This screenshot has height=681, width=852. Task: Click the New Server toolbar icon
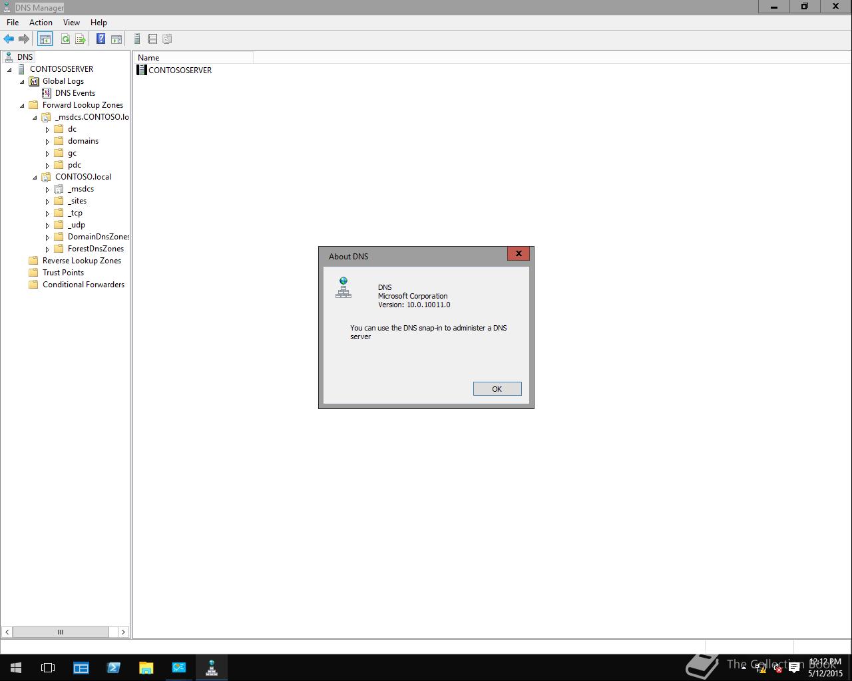[137, 39]
